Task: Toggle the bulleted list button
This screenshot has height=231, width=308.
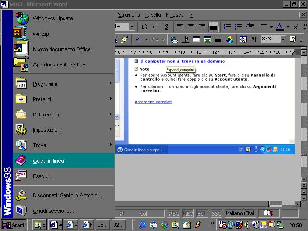Action: (x=238, y=27)
